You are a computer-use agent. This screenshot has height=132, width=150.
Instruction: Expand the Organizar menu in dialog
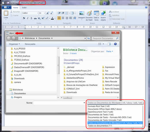coord(14,44)
